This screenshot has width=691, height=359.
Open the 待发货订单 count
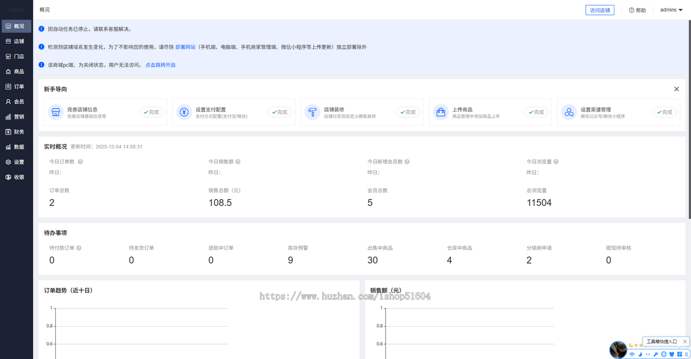tap(131, 260)
